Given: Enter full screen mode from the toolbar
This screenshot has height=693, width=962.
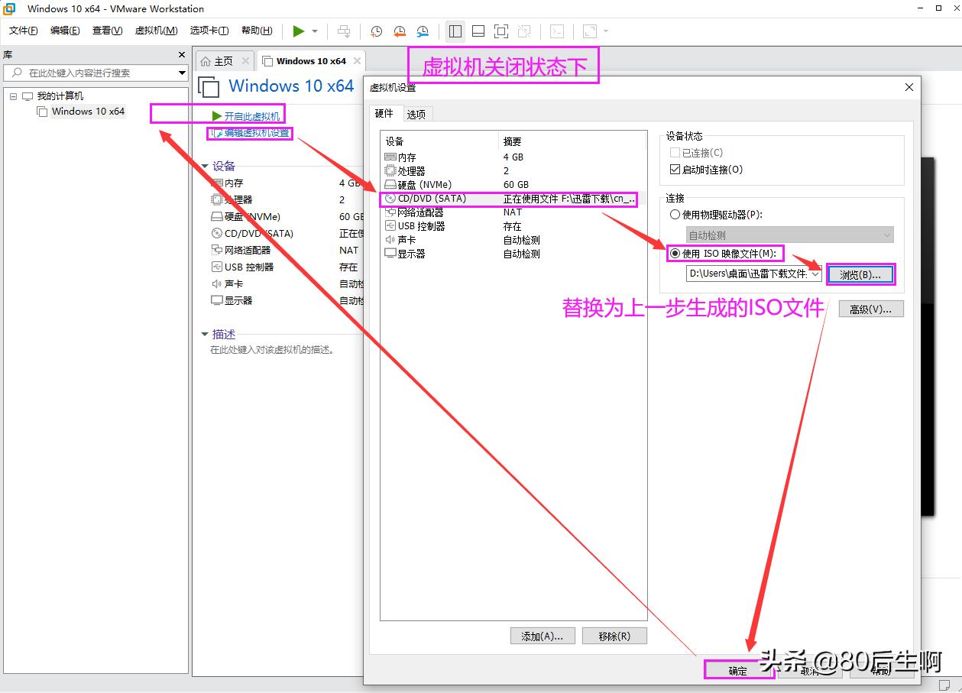Looking at the screenshot, I should point(500,31).
